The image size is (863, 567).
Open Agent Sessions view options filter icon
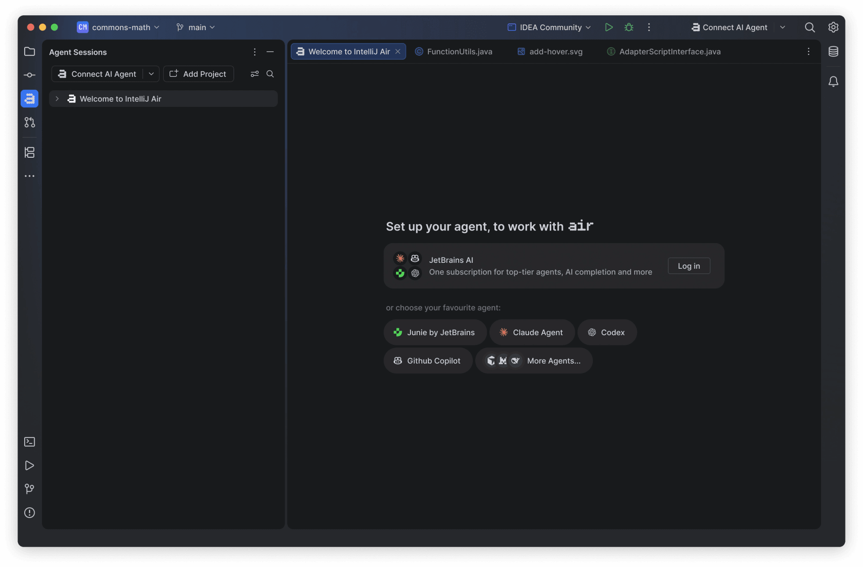click(254, 74)
